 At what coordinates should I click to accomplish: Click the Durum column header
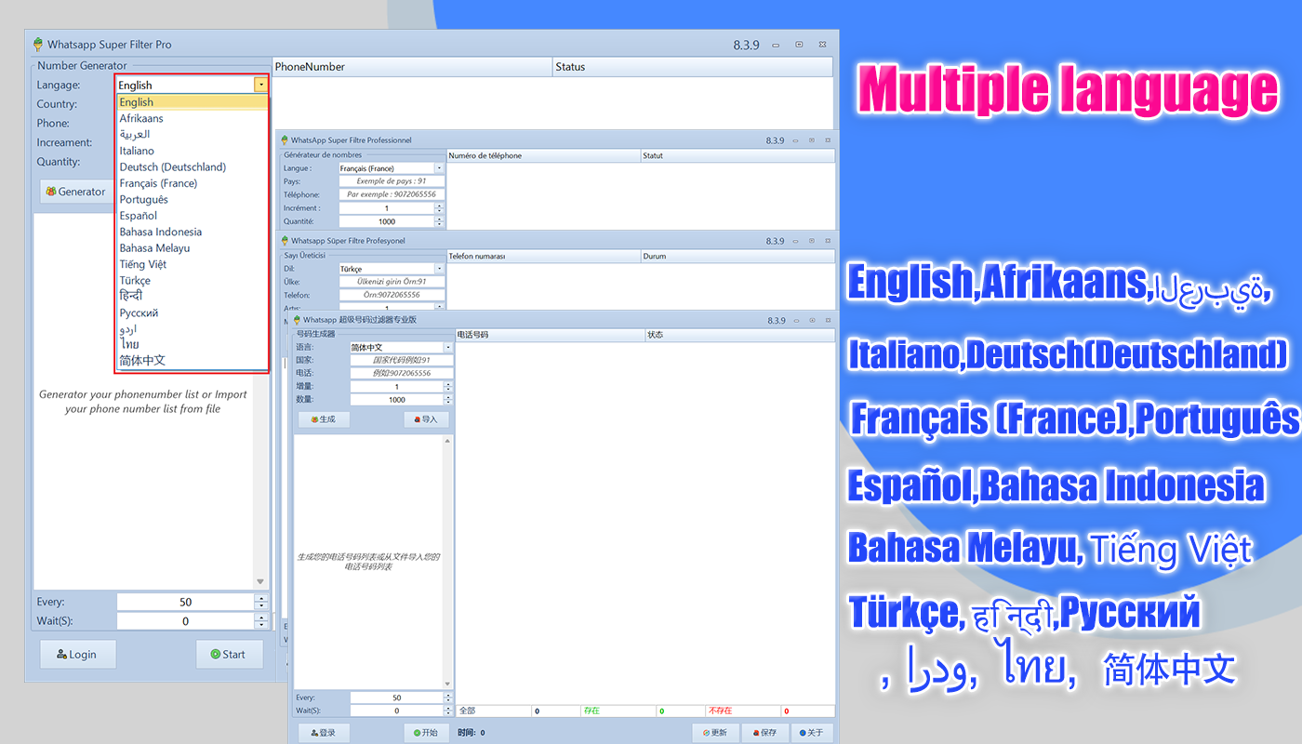(x=737, y=256)
